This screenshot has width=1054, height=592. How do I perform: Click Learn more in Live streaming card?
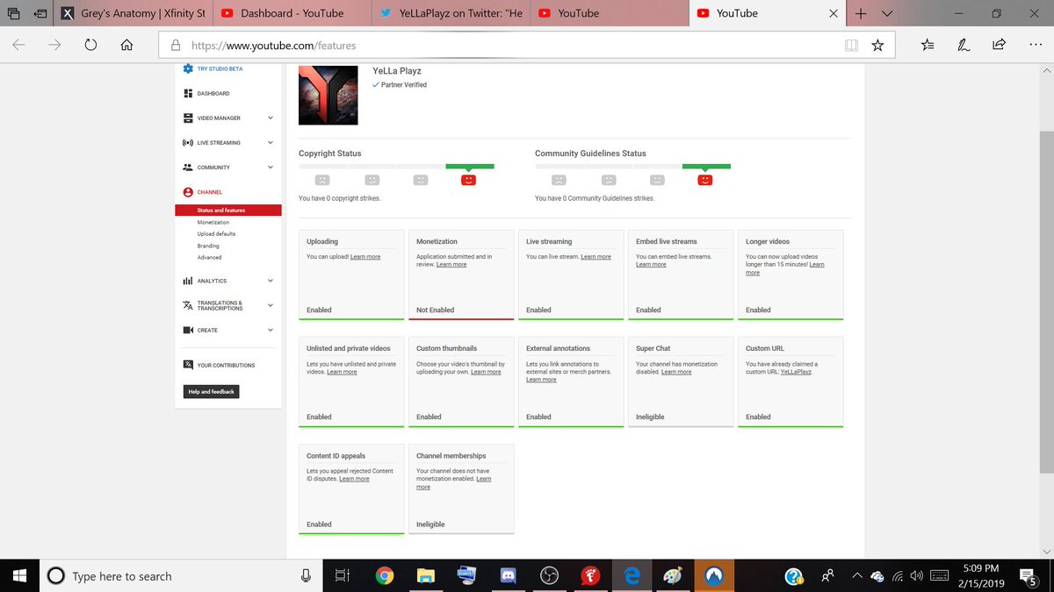(x=596, y=257)
